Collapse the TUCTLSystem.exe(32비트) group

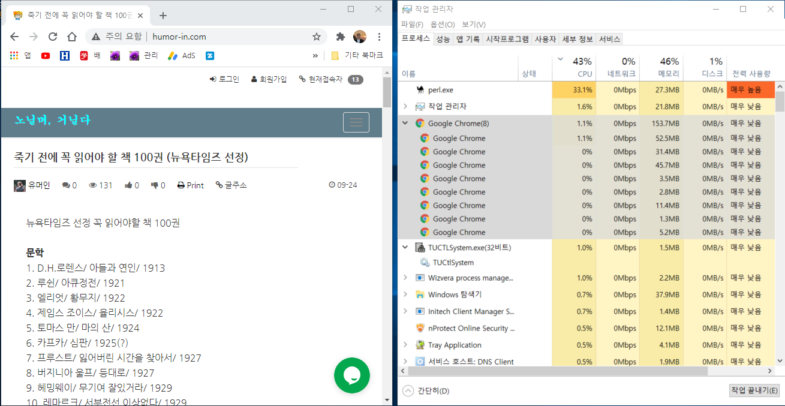(405, 247)
